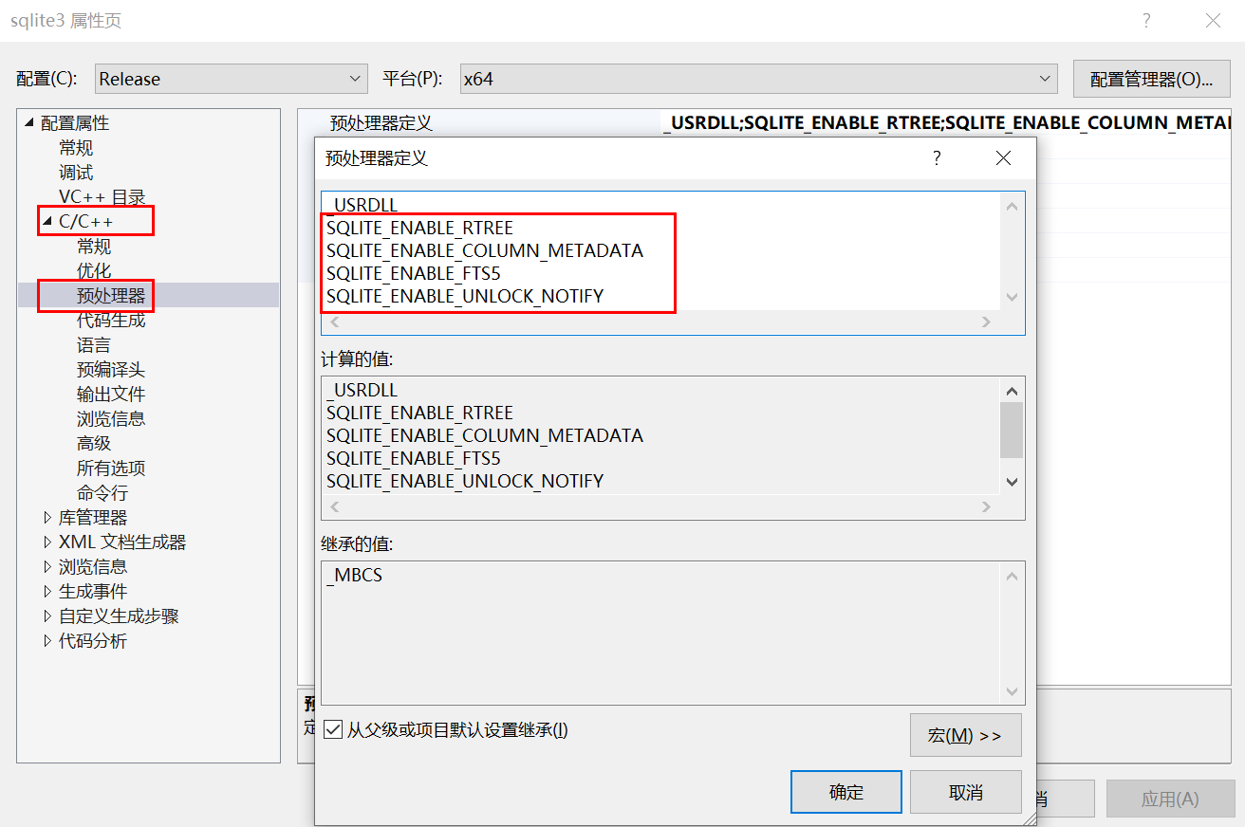Click the 配置管理器(O)... button

click(x=1151, y=79)
